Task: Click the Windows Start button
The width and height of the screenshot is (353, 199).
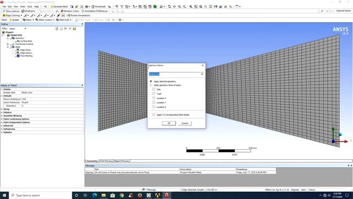Action: [x=4, y=195]
